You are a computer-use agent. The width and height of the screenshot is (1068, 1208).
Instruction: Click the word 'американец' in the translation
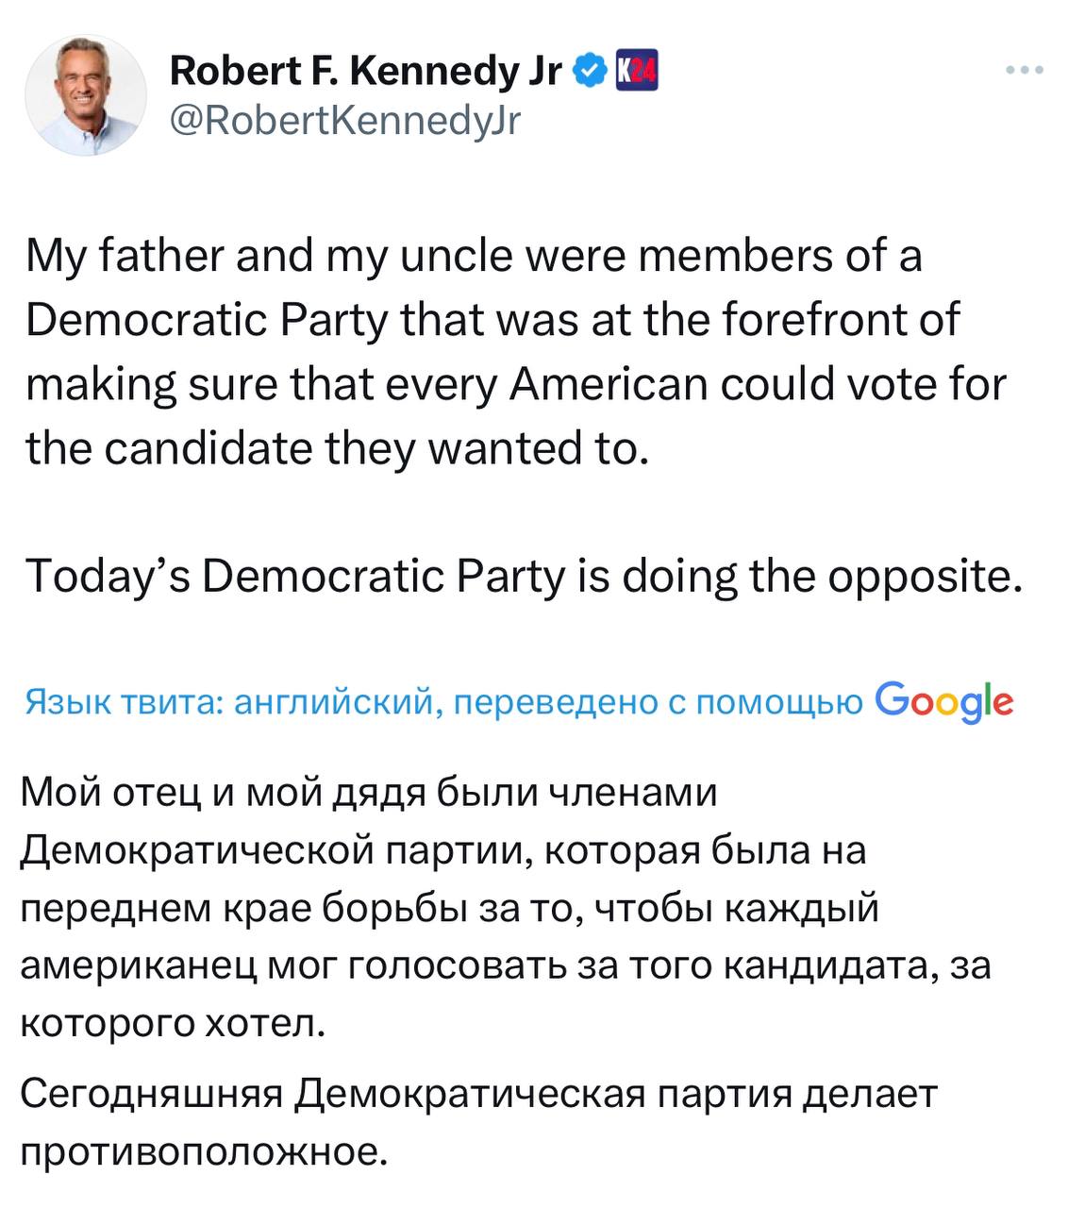137,965
